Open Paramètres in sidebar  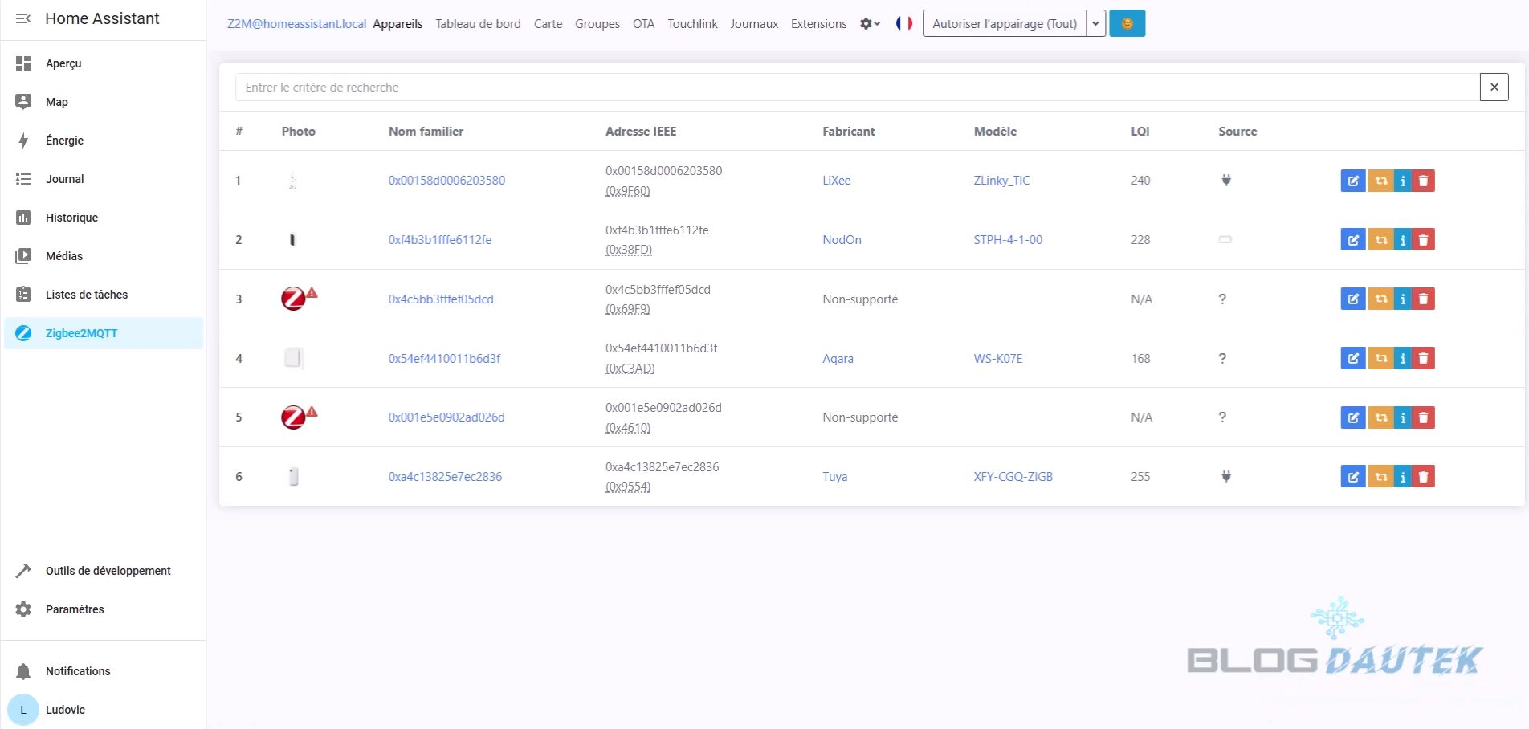pyautogui.click(x=103, y=609)
